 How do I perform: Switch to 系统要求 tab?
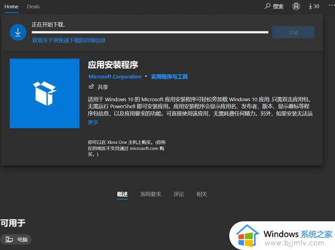click(x=151, y=194)
